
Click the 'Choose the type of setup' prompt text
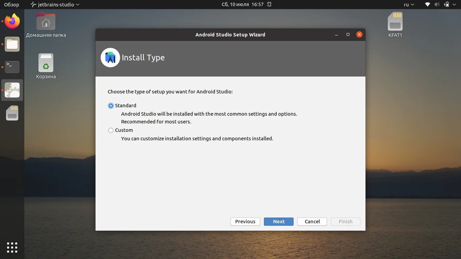170,92
